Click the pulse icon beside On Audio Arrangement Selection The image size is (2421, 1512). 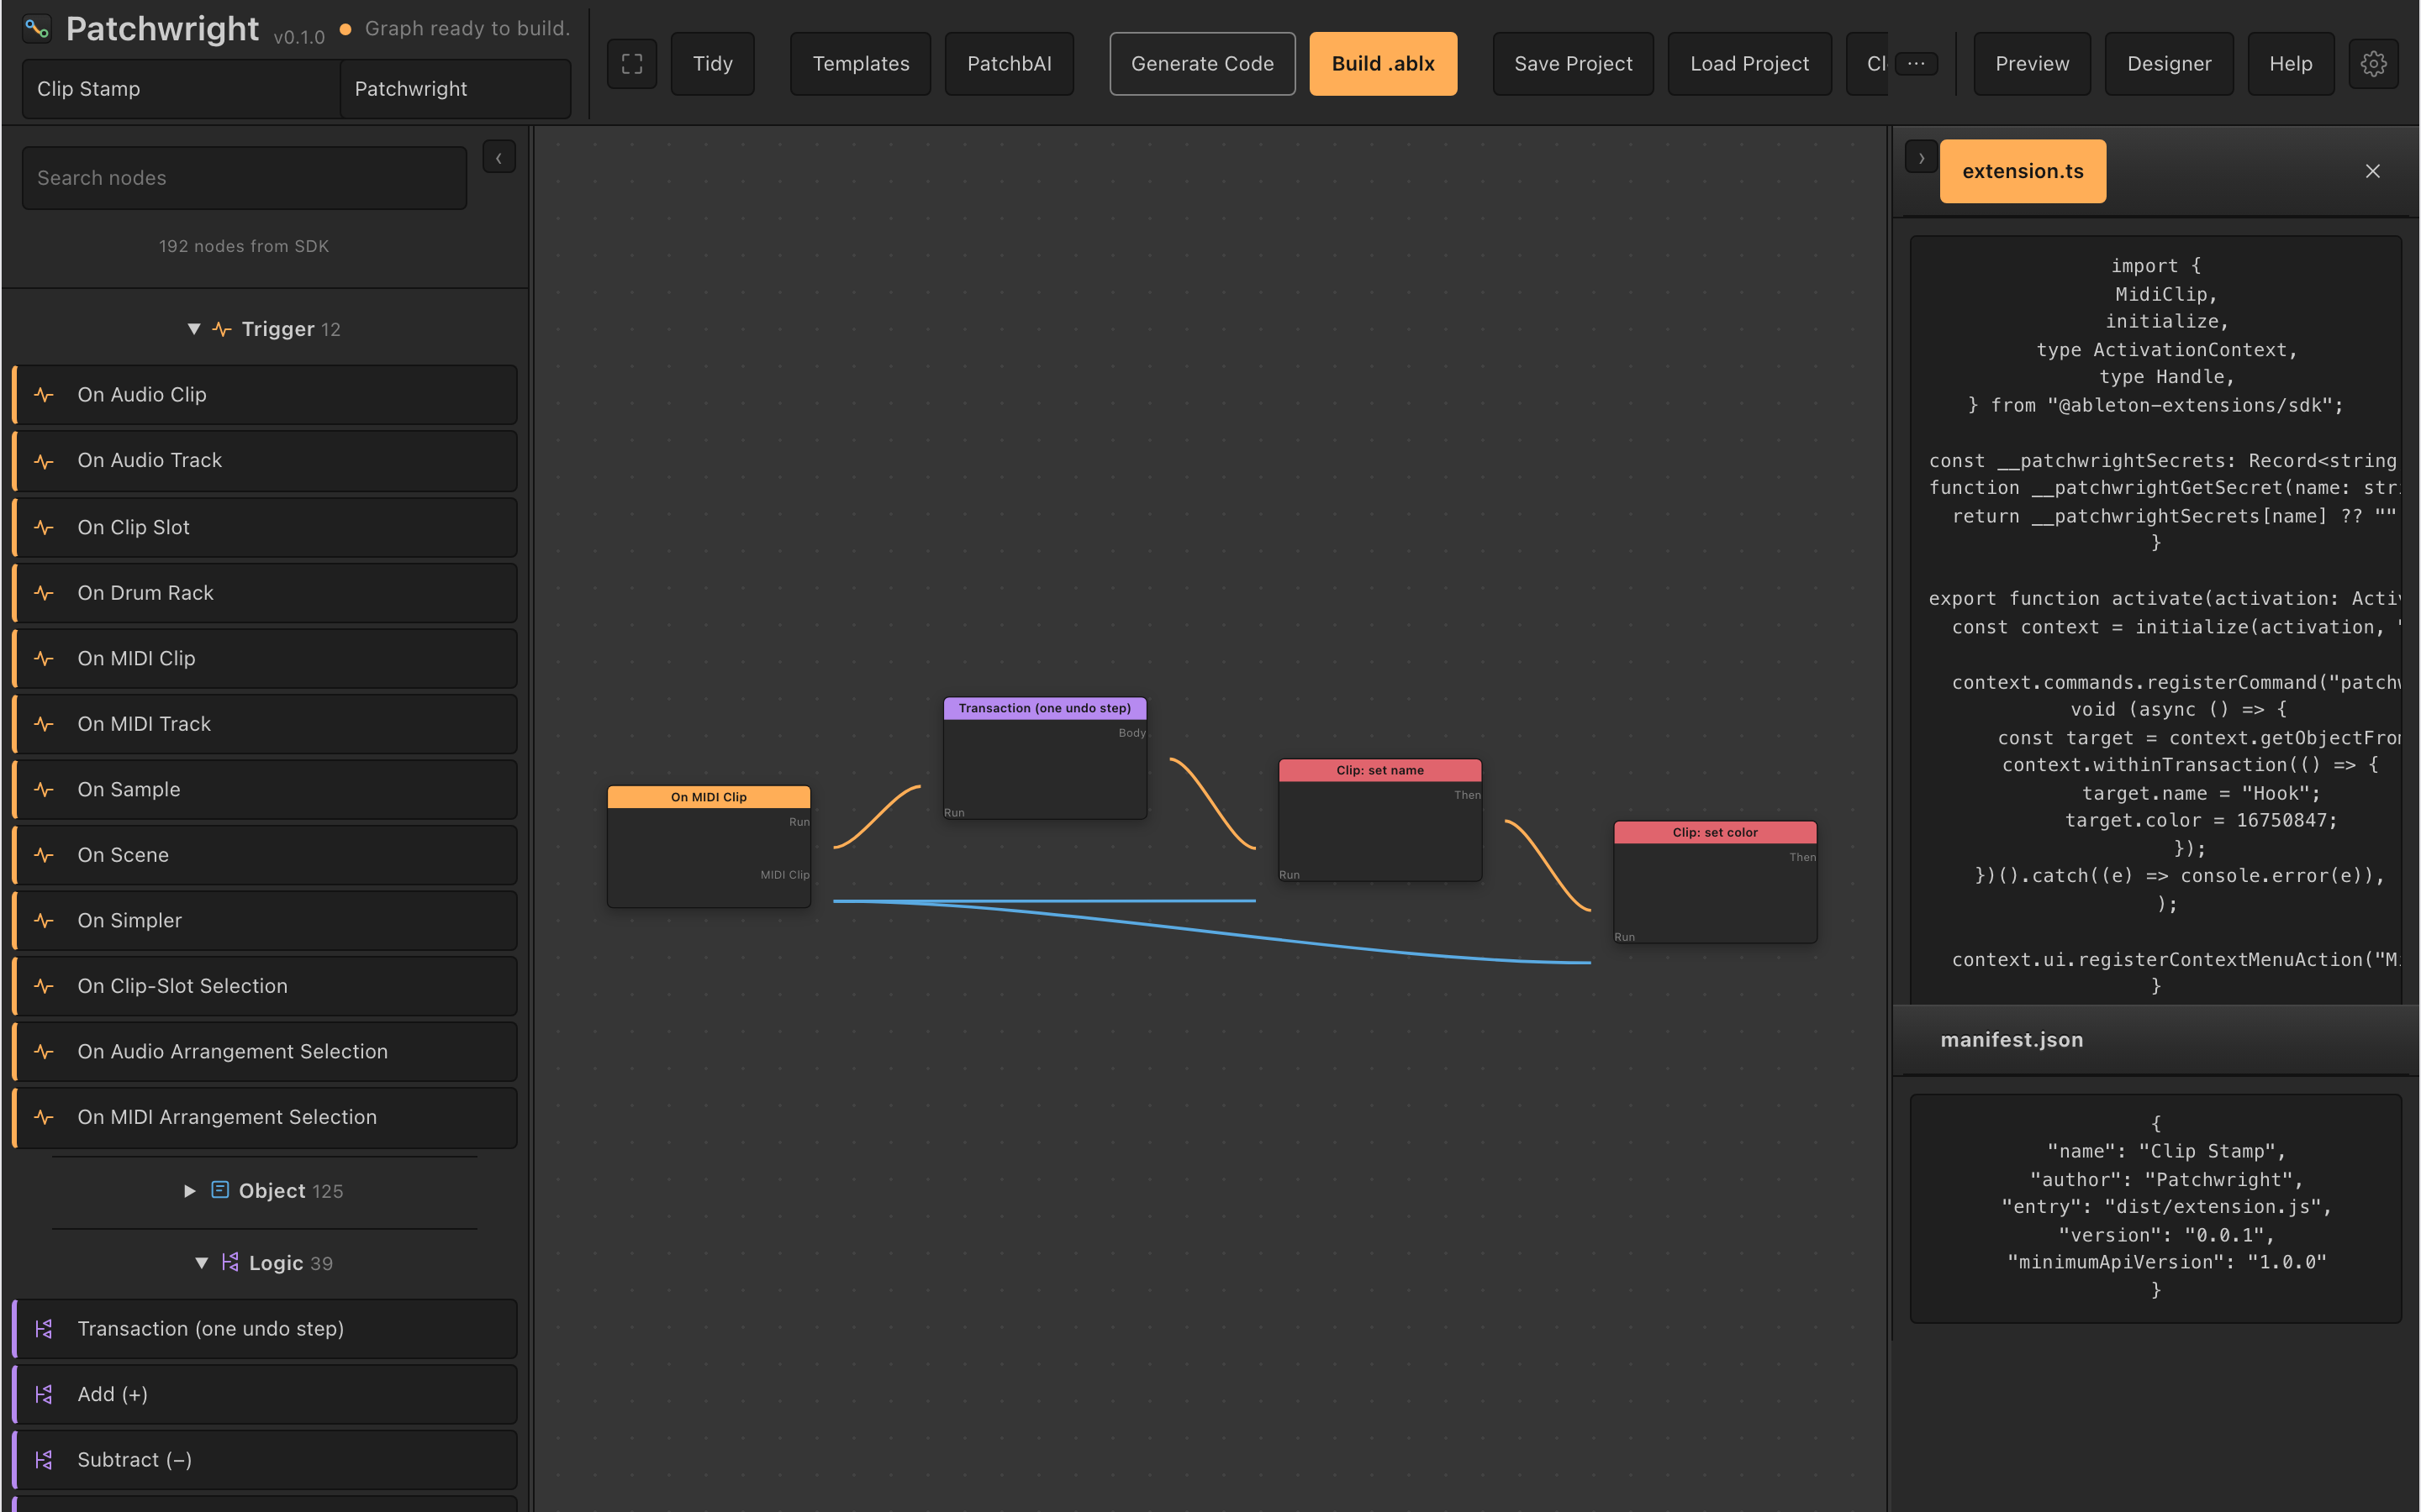pos(44,1051)
